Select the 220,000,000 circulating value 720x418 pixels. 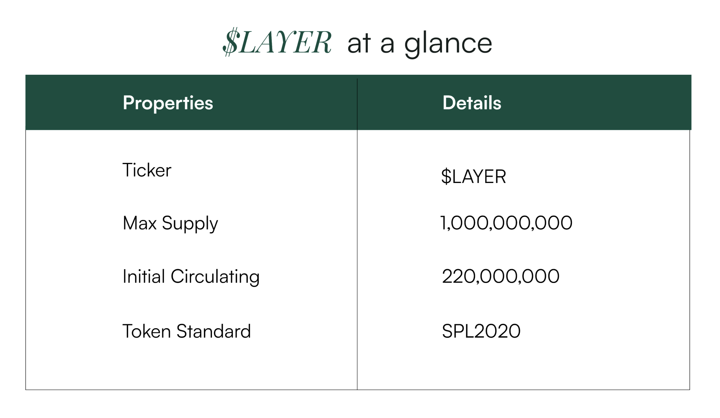coord(501,276)
